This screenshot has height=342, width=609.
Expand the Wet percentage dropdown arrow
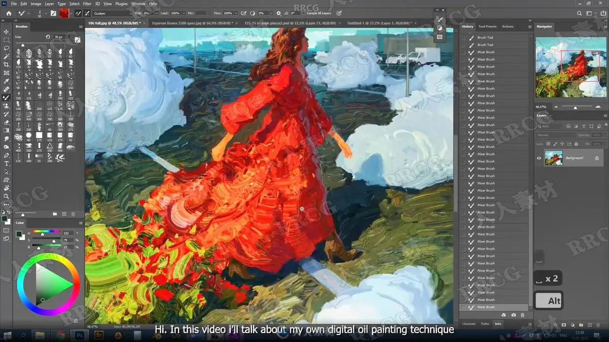pos(157,13)
